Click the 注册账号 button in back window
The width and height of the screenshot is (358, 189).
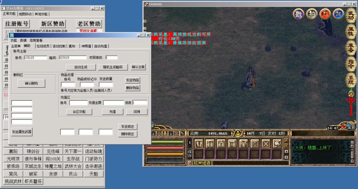point(17,24)
